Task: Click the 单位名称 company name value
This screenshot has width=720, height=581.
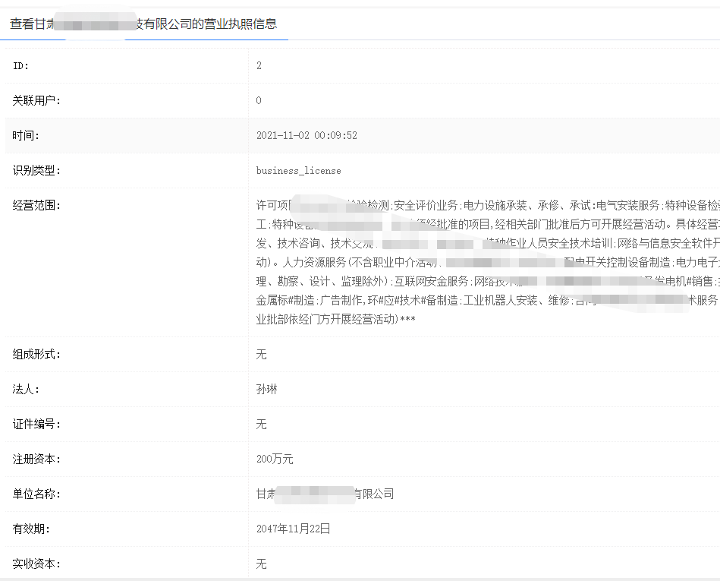Action: click(x=325, y=494)
